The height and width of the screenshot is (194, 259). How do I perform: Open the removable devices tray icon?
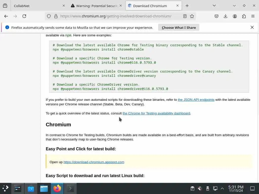pyautogui.click(x=208, y=188)
